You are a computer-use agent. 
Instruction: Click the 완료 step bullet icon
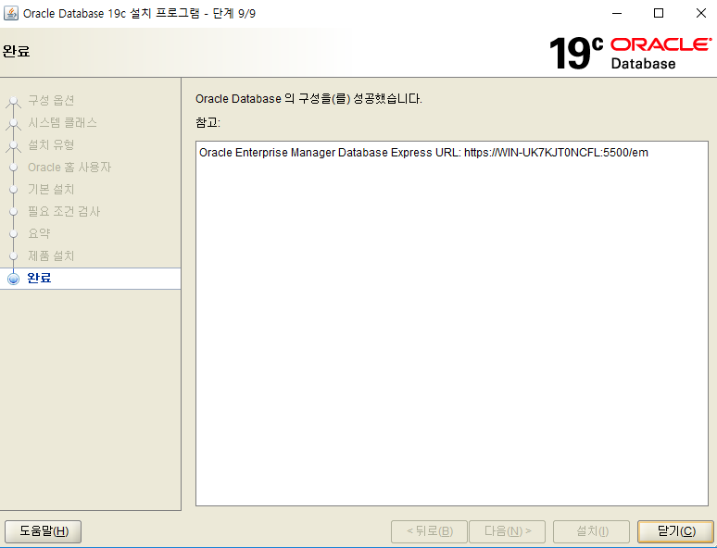click(14, 279)
